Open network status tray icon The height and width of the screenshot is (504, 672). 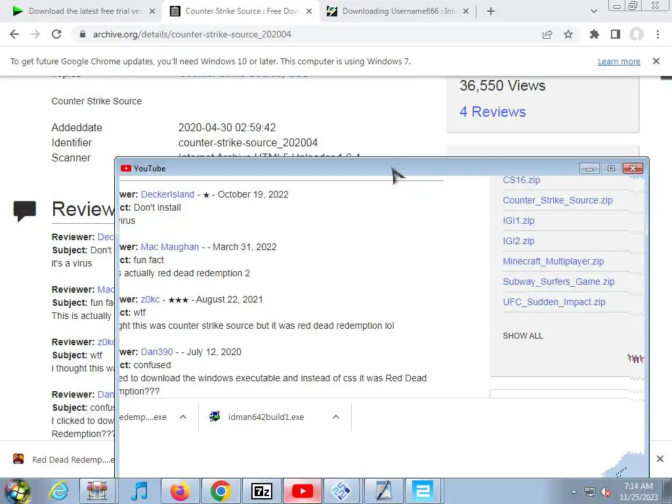[x=590, y=492]
